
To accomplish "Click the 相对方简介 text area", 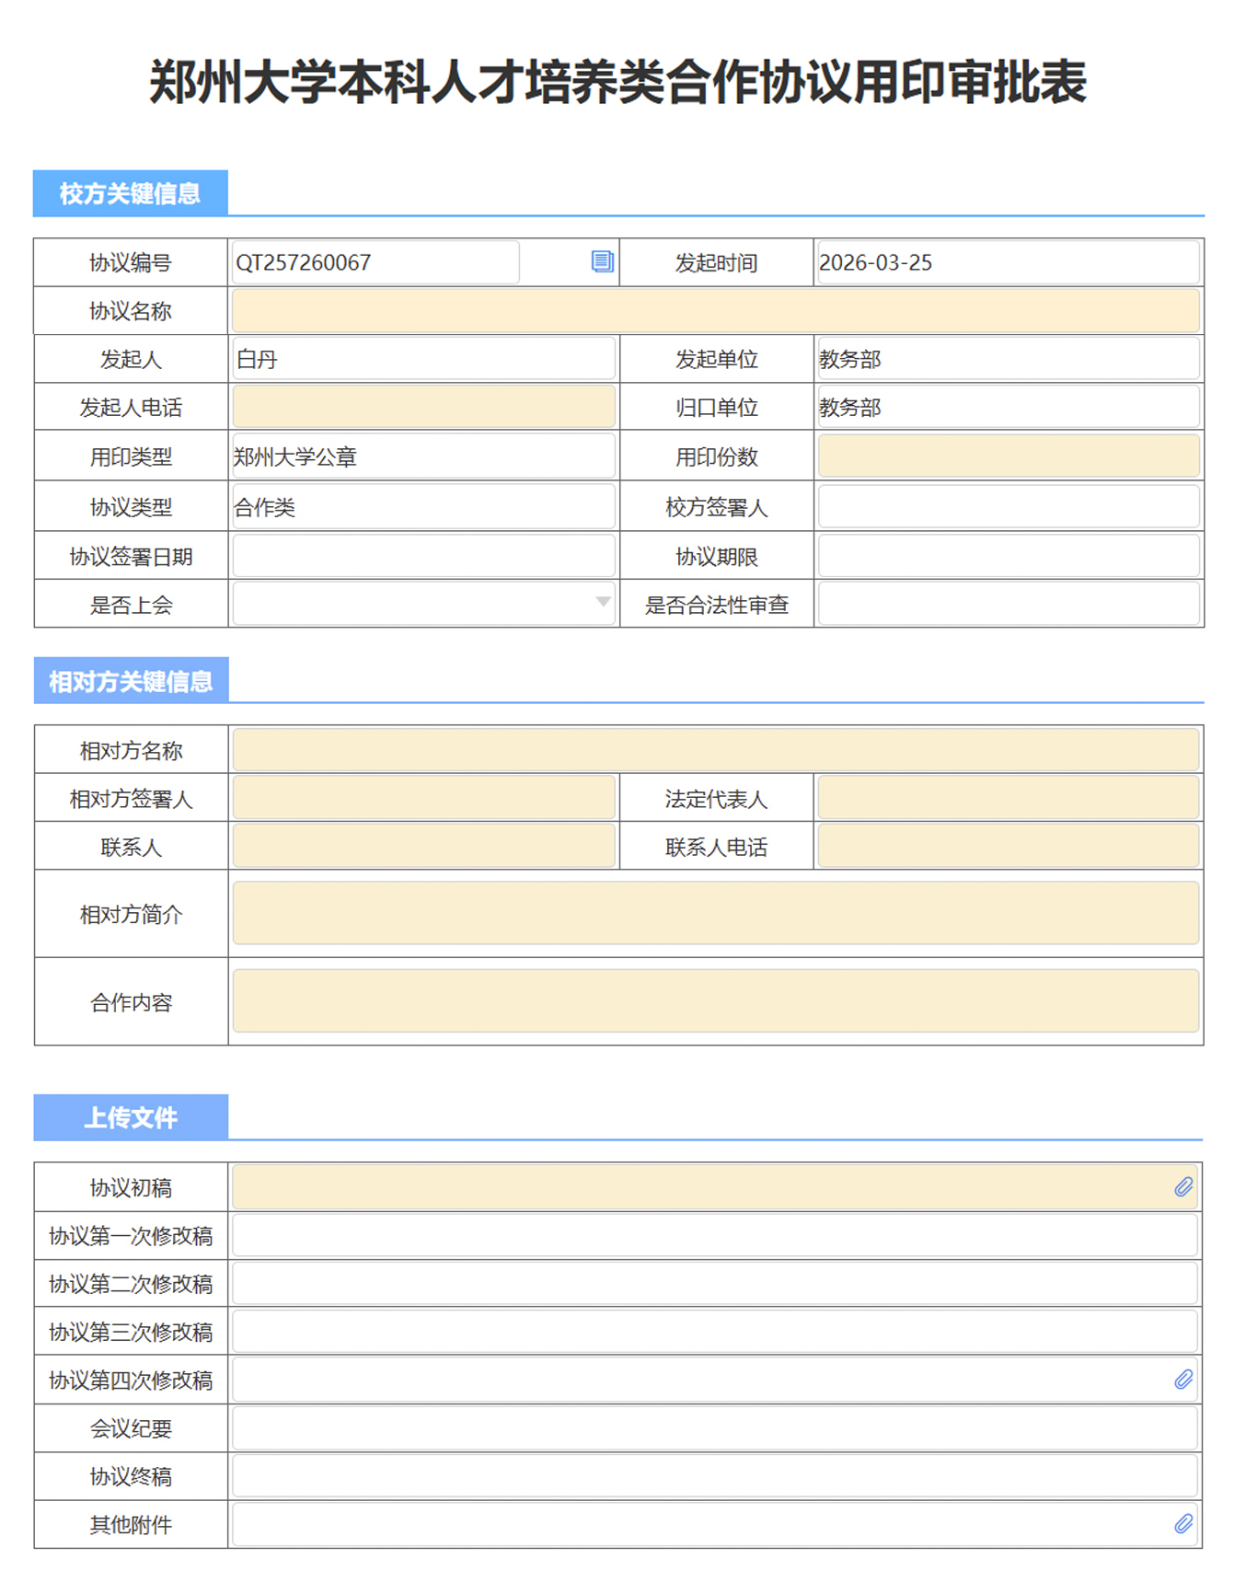I will pyautogui.click(x=715, y=913).
